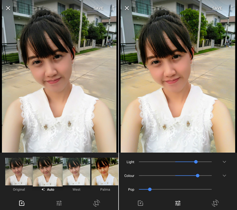Screen dimensions: 237x210
Task: Select adjustments sliders tab on right screen
Action: click(x=178, y=203)
